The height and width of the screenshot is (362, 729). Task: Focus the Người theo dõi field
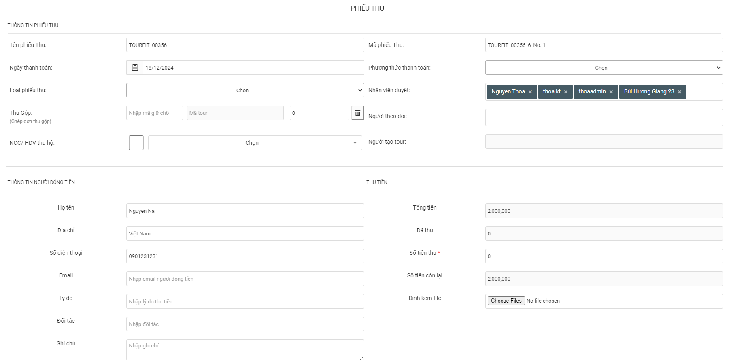(x=604, y=117)
